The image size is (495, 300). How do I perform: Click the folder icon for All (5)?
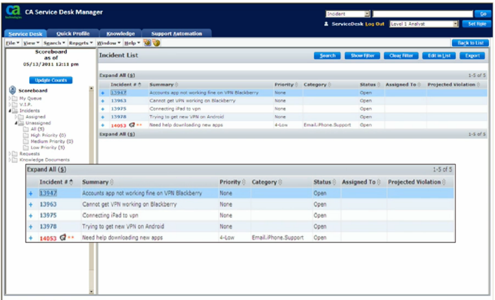click(x=27, y=128)
